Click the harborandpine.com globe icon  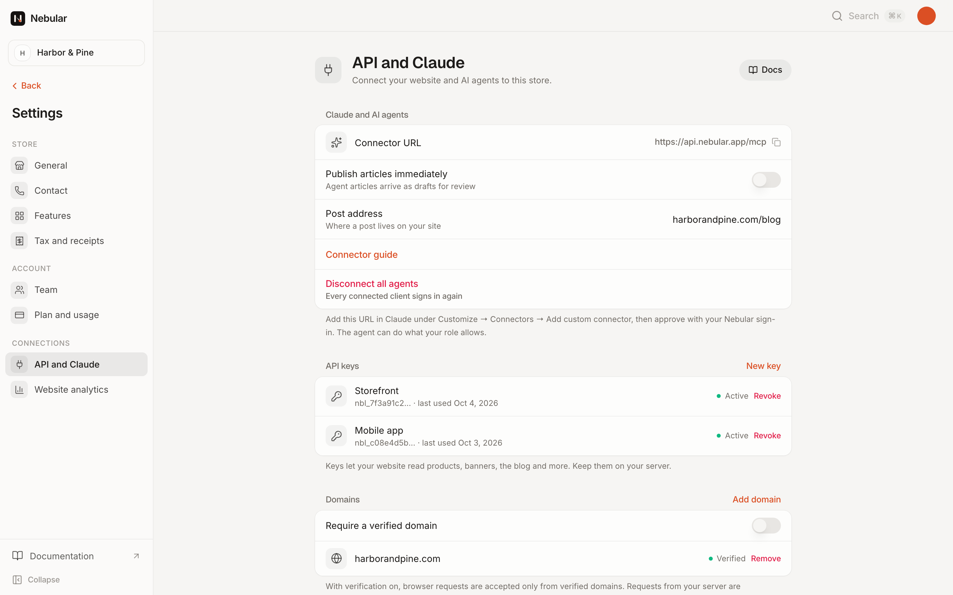pos(336,558)
